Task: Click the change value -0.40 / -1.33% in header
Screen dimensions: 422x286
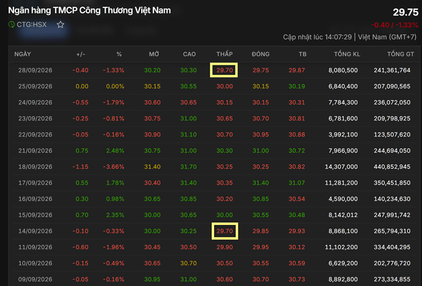Action: [x=394, y=25]
